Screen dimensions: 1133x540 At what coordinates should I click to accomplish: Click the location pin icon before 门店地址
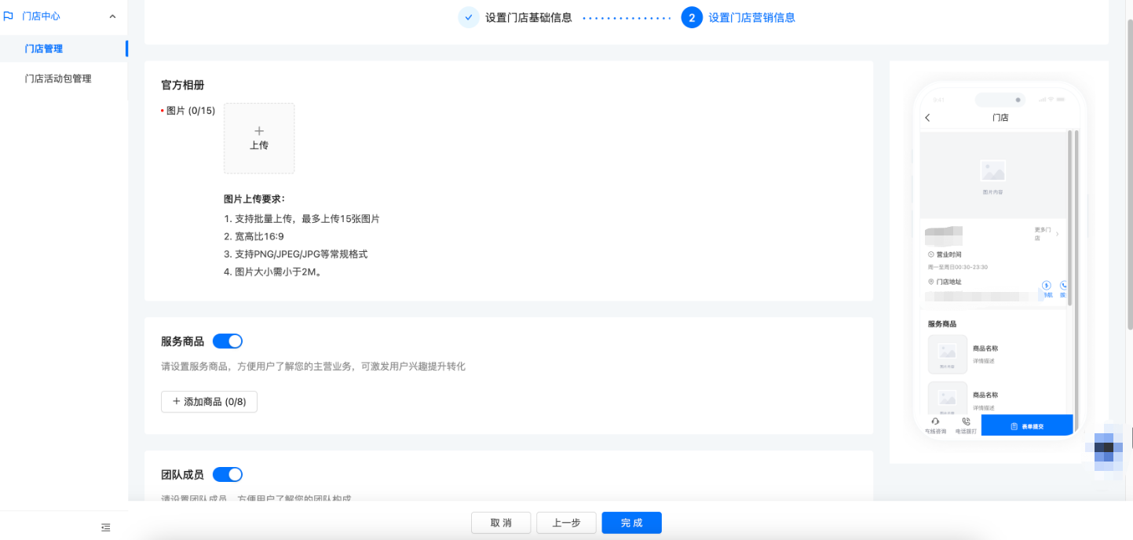[x=930, y=281]
